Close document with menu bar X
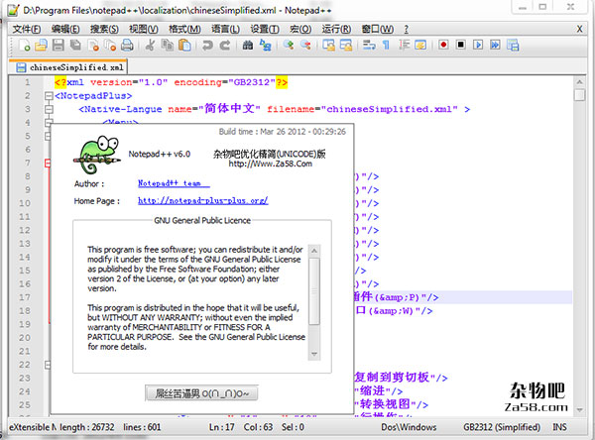Image resolution: width=595 pixels, height=440 pixels. (x=579, y=29)
